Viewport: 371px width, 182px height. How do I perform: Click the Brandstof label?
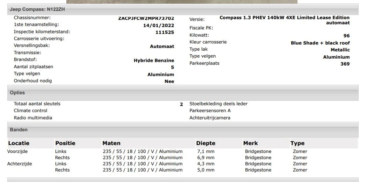(x=25, y=60)
